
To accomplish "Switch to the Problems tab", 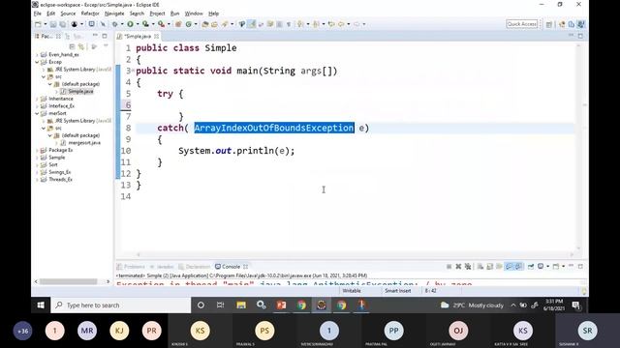I will tap(131, 267).
